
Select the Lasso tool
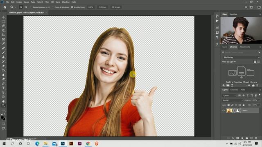(3, 26)
